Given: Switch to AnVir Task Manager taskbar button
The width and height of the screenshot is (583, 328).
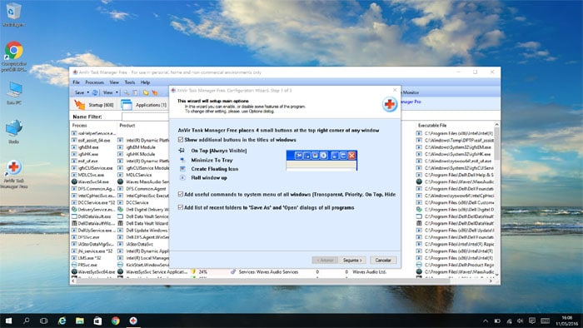Looking at the screenshot, I should pyautogui.click(x=133, y=321).
